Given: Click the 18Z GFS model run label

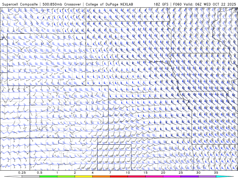Looking at the screenshot, I should [161, 4].
